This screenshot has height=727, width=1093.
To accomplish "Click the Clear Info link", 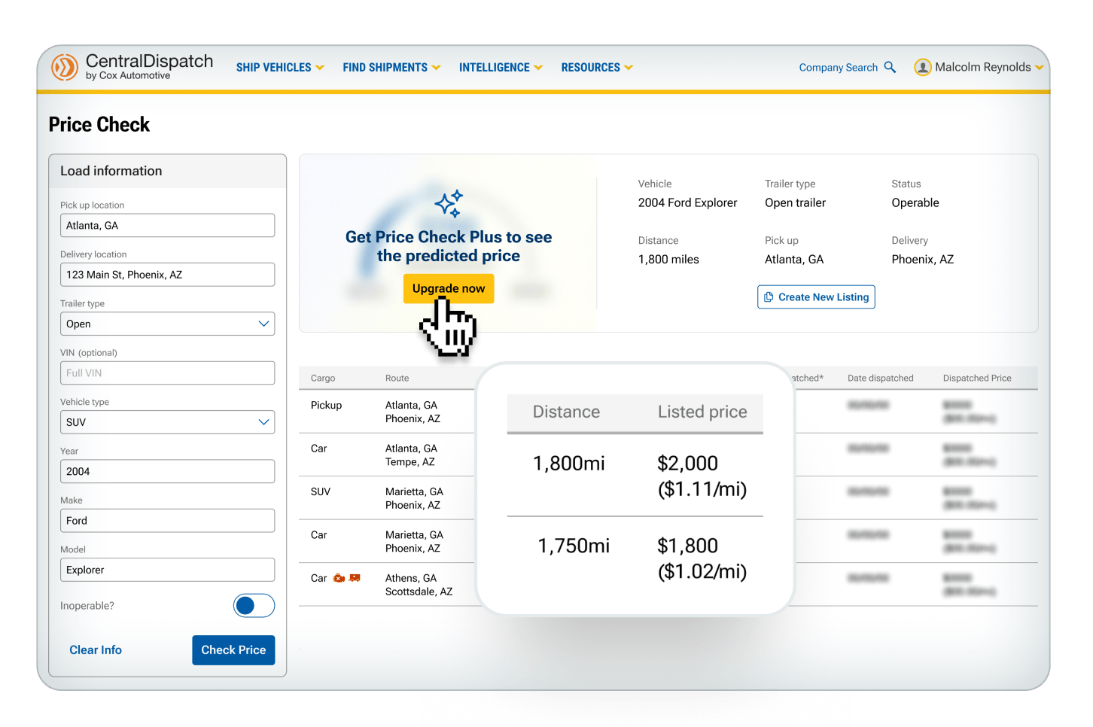I will [96, 650].
